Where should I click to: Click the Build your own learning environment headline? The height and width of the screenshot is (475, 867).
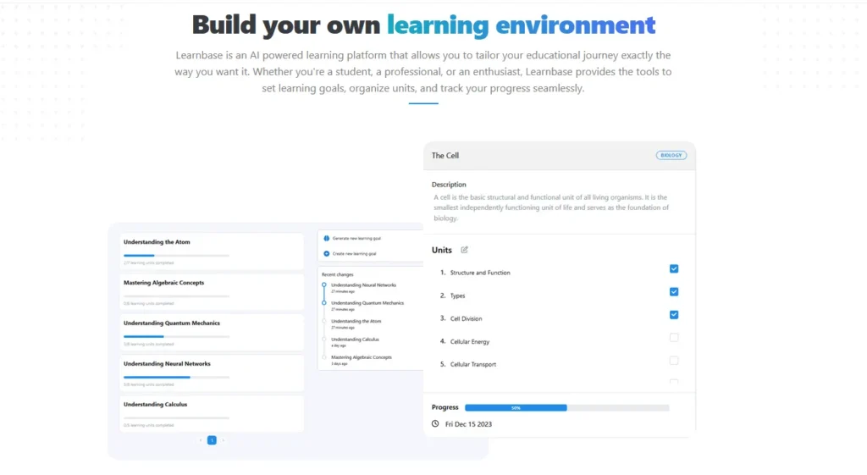pyautogui.click(x=423, y=25)
